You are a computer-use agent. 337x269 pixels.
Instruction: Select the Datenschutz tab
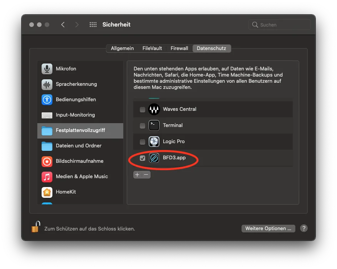pos(211,48)
